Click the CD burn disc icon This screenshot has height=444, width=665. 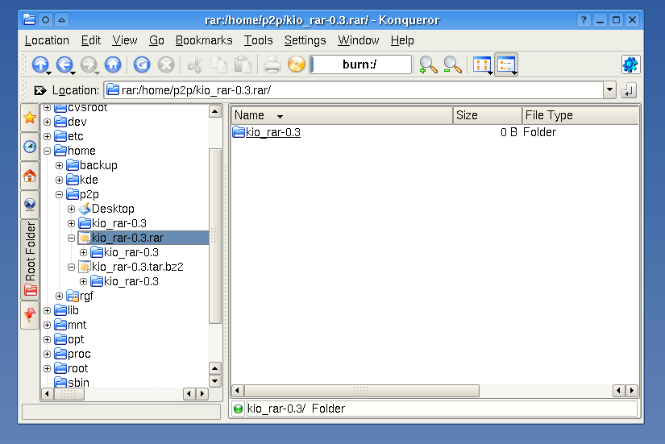coord(296,64)
